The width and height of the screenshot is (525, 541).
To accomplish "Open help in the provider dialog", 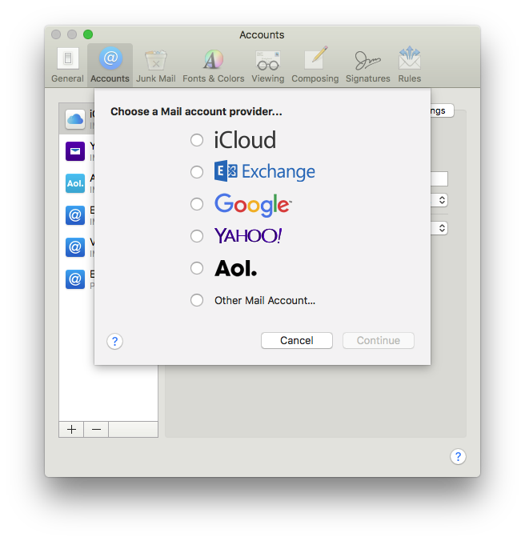I will point(115,341).
